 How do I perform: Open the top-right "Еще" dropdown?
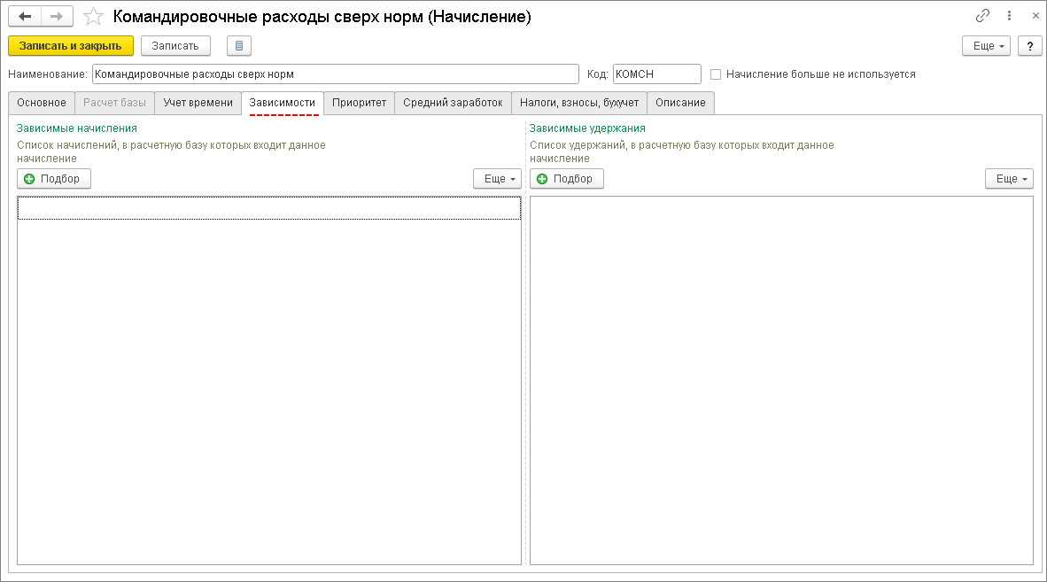point(986,46)
